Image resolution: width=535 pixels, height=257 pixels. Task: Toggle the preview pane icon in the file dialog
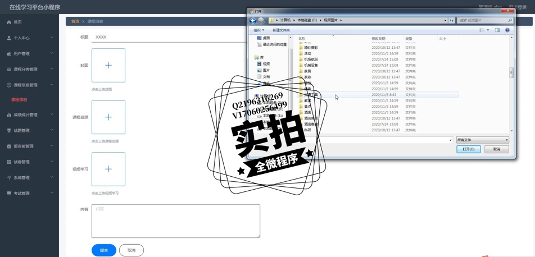tap(497, 30)
